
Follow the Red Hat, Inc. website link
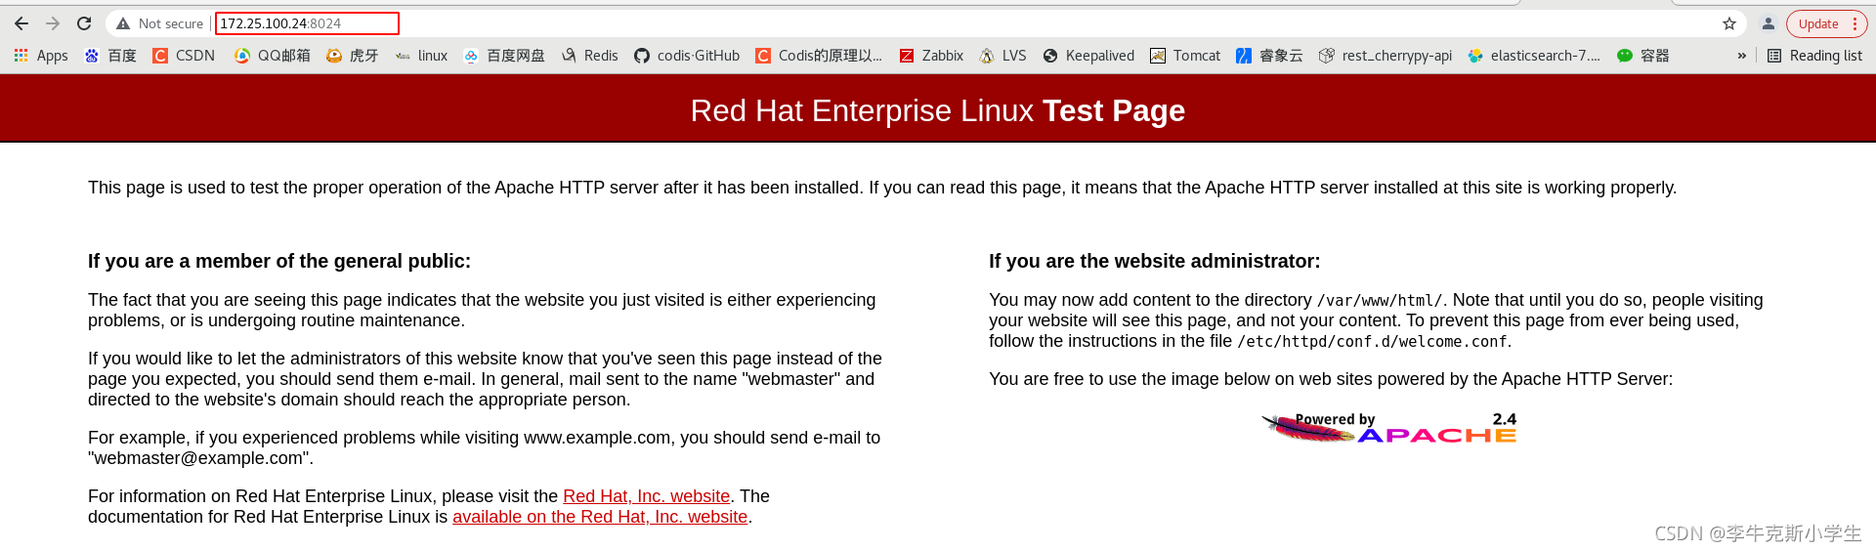click(646, 496)
